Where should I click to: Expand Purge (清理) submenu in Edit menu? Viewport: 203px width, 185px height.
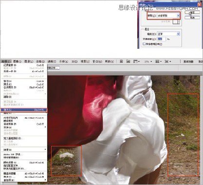pos(24,149)
